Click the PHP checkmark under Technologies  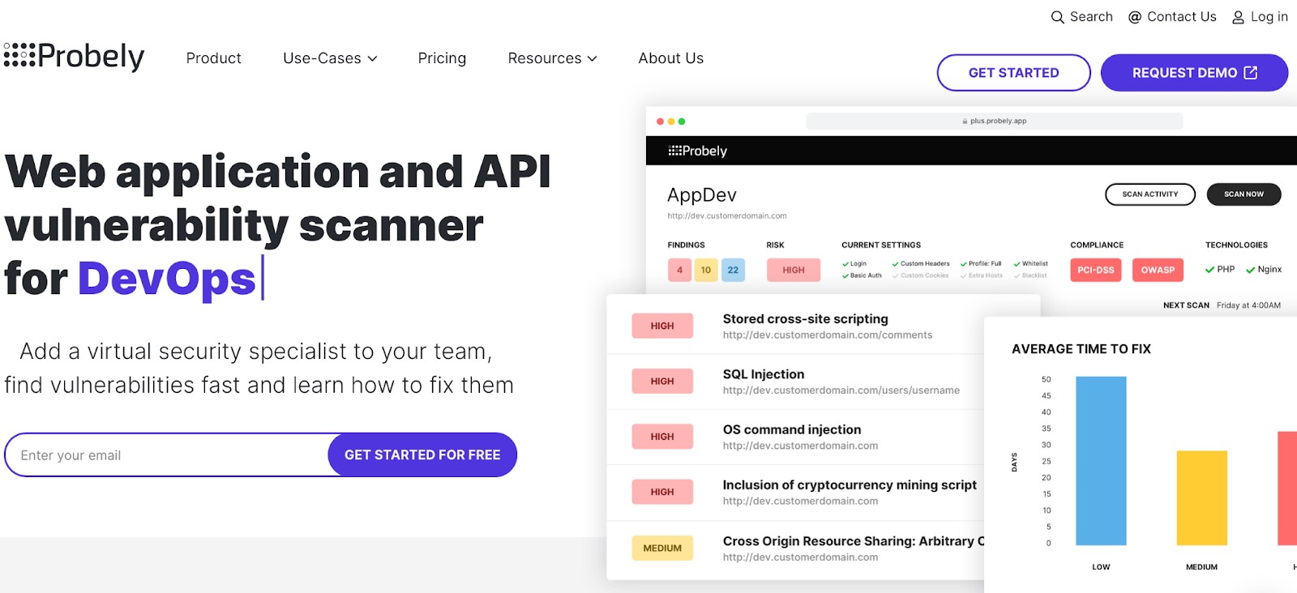point(1209,270)
